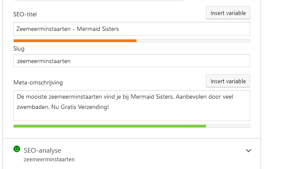Click 'Nu Gratis Verzending!' text in description
Screen dimensions: 283x169
[80, 107]
